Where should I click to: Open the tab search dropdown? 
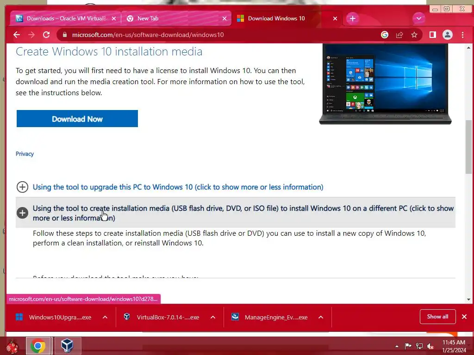(418, 18)
